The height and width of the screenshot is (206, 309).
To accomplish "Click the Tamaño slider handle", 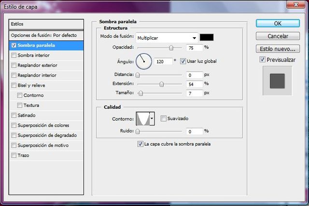I will point(140,93).
